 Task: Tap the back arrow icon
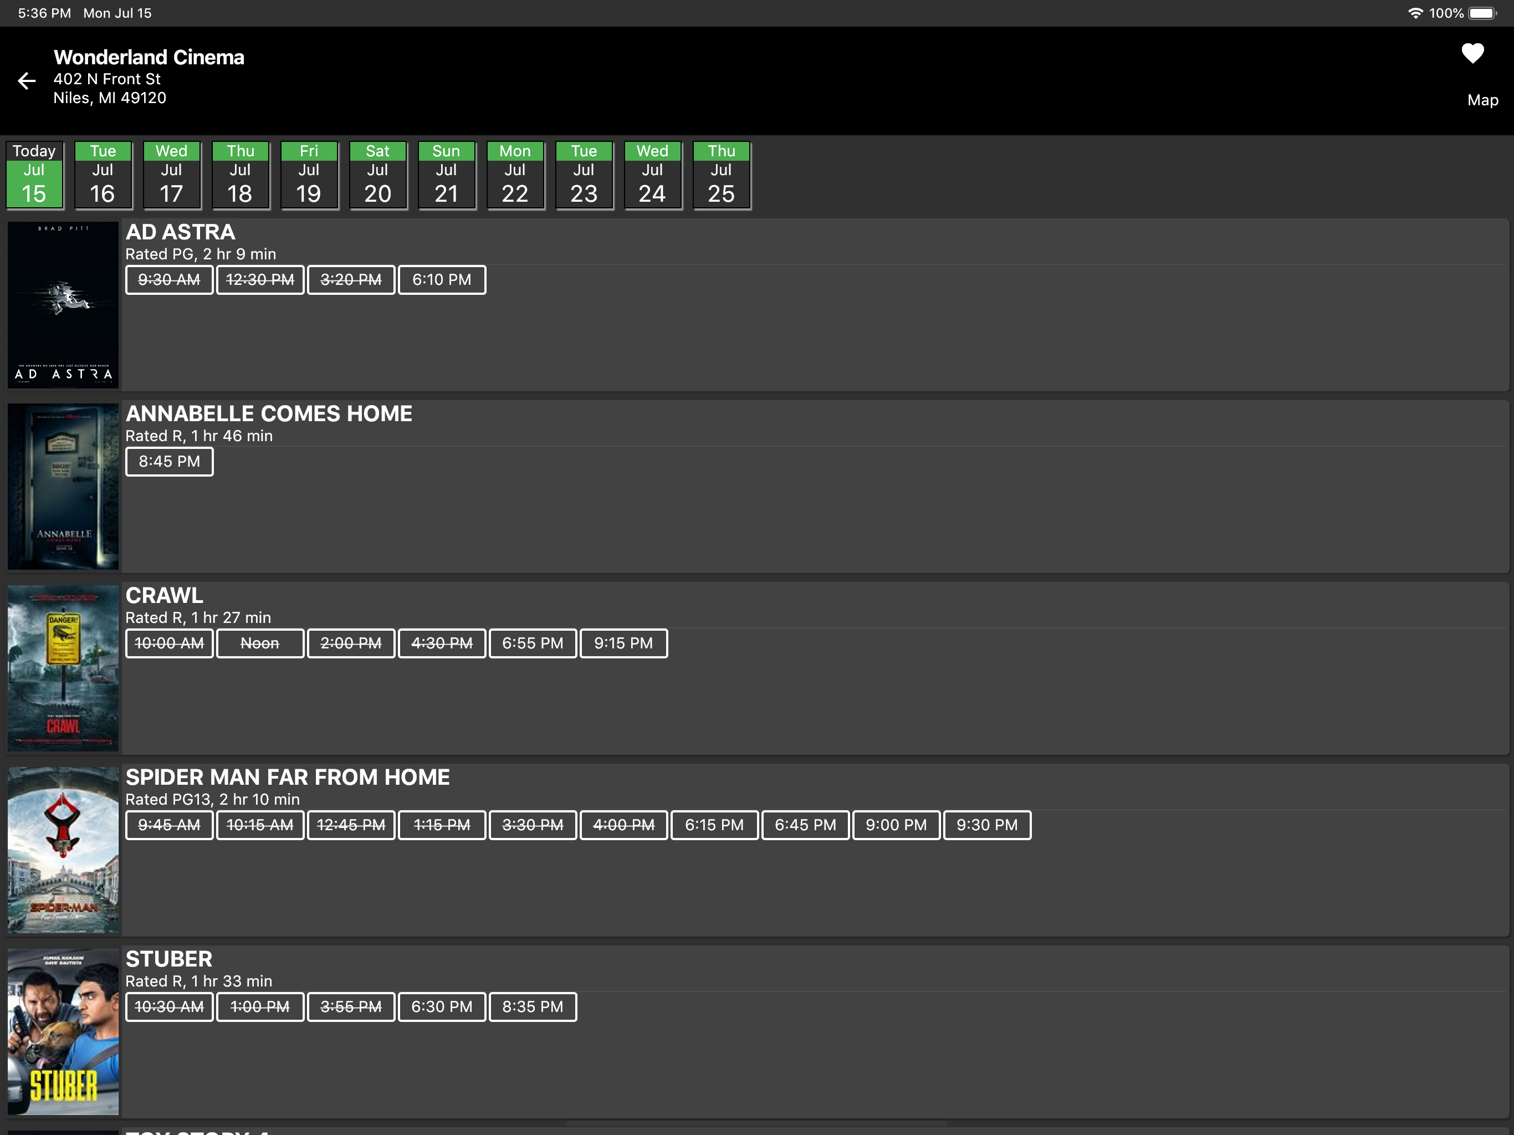pyautogui.click(x=26, y=81)
